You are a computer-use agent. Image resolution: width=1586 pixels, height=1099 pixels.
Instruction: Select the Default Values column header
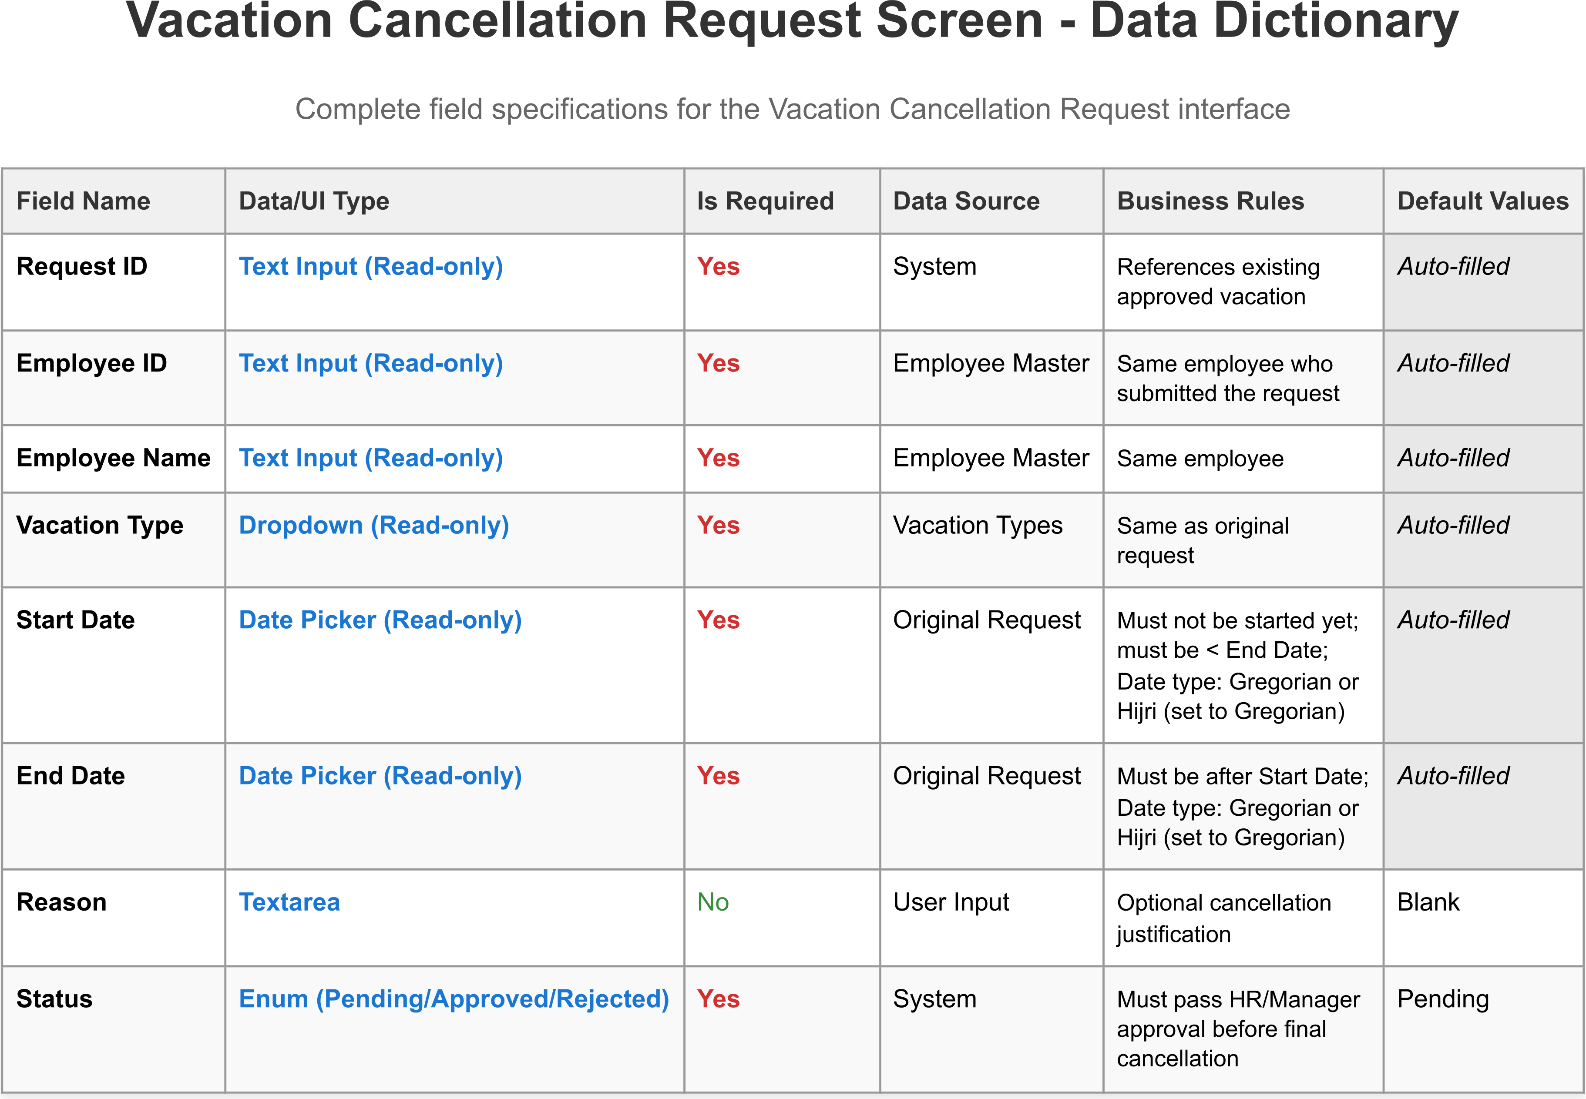(x=1482, y=201)
